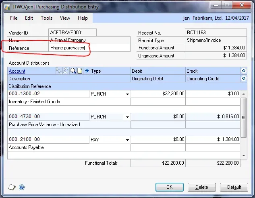The height and width of the screenshot is (198, 255).
Task: Open the PAY type dropdown for Accounts Payable
Action: (x=127, y=140)
